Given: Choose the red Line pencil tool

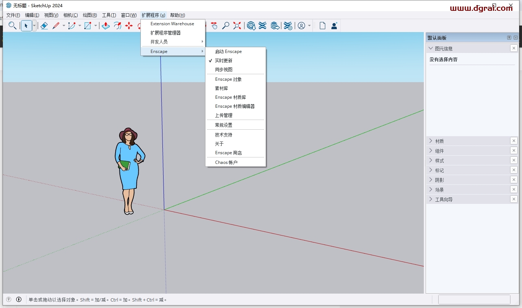Looking at the screenshot, I should click(x=56, y=26).
